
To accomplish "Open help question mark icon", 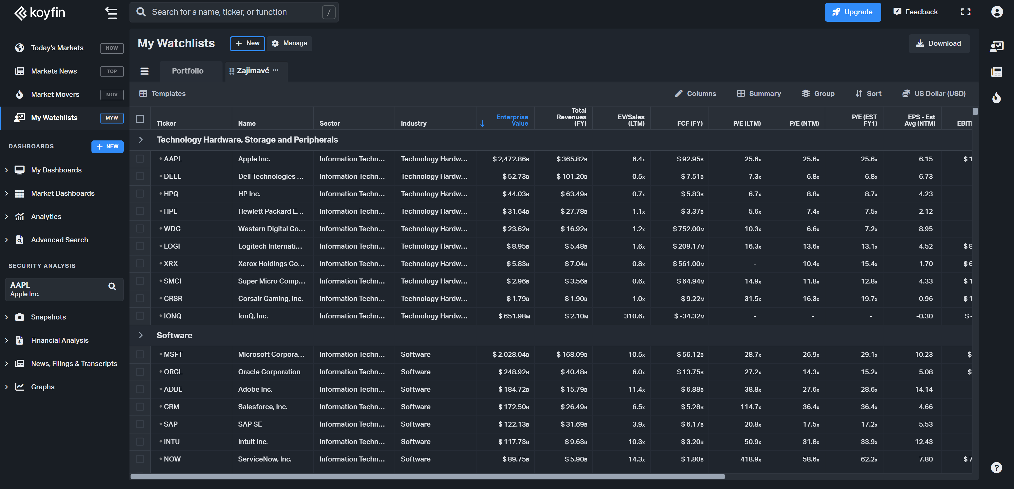I will coord(996,468).
